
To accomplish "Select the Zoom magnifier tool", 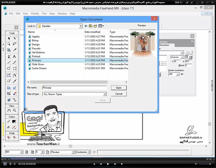I will 15,110.
